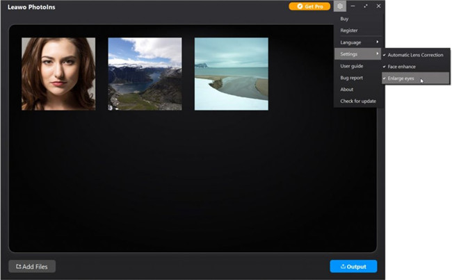This screenshot has height=280, width=452.
Task: Close the Leawo PhotoIns window
Action: pyautogui.click(x=378, y=6)
